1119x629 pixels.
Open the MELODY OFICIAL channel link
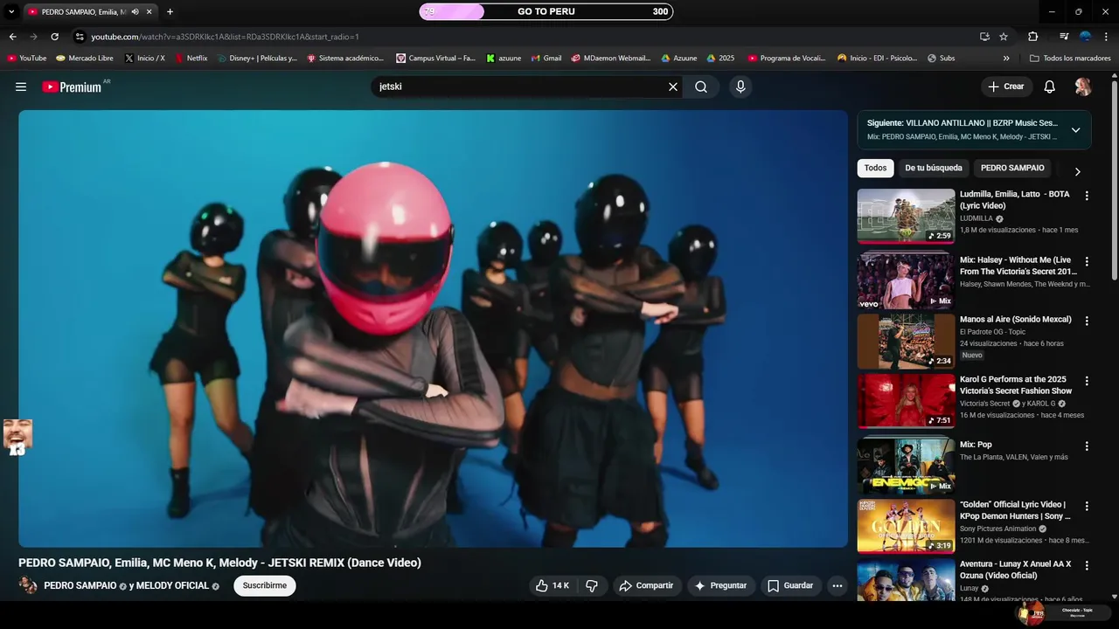172,585
